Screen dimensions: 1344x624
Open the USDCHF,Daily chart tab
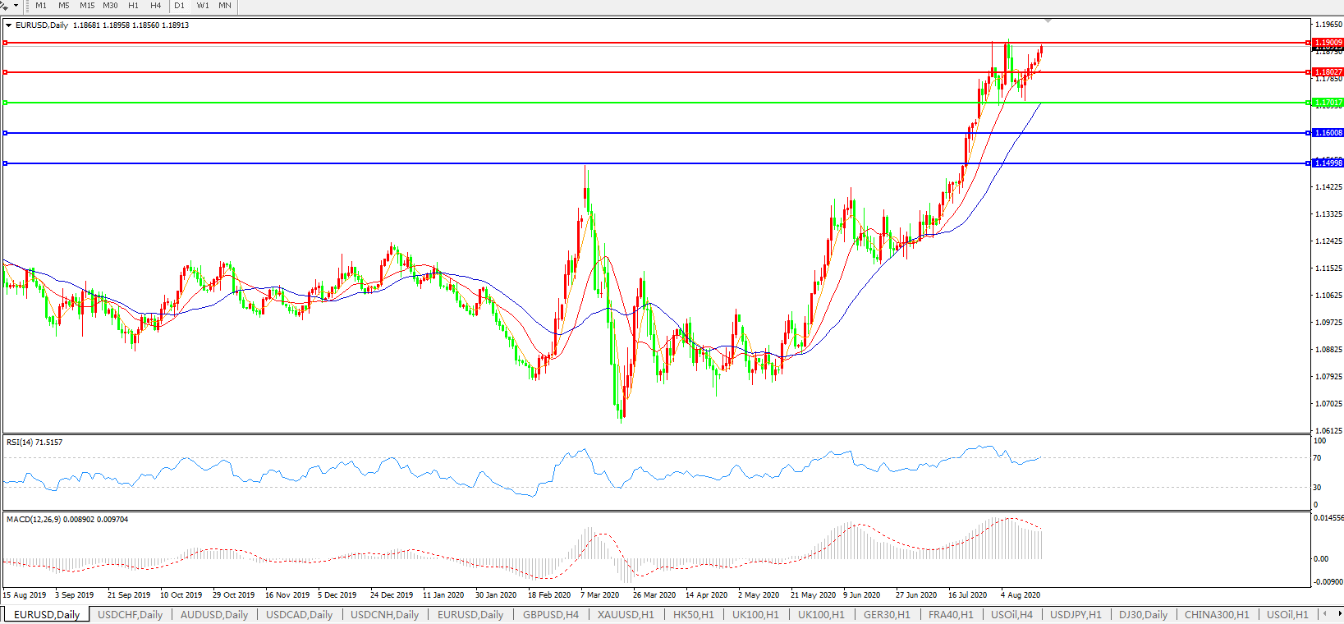click(x=130, y=614)
